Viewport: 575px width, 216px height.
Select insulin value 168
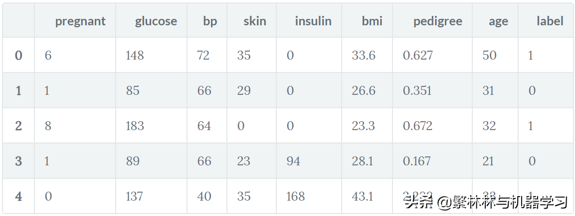[x=295, y=197]
